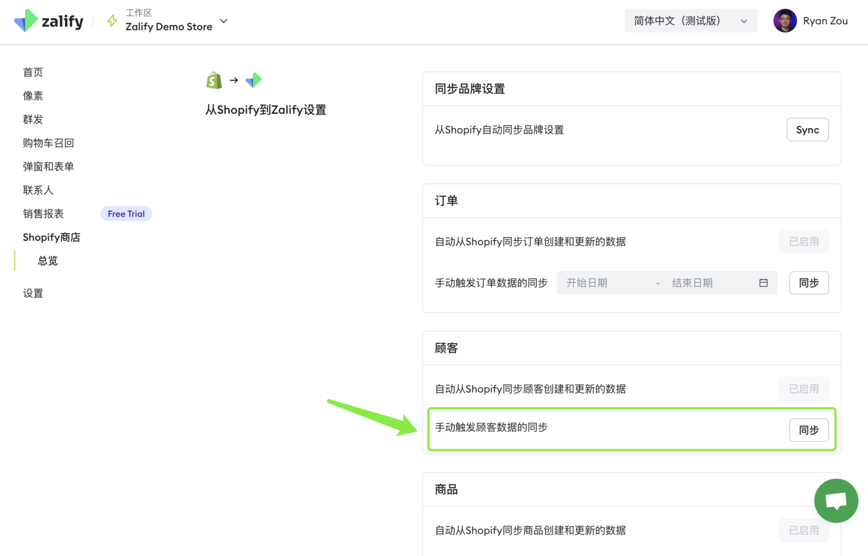Click the calendar icon in date range

(763, 283)
